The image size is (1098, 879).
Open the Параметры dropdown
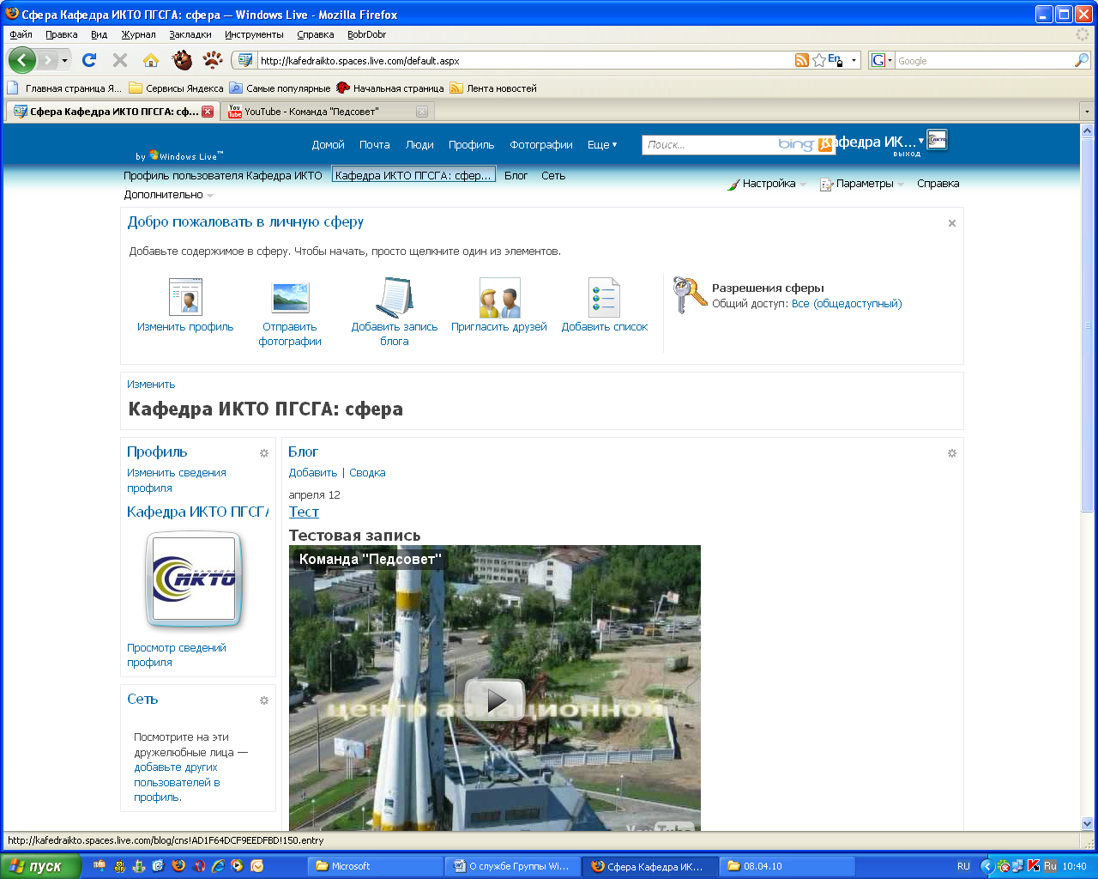(x=862, y=184)
